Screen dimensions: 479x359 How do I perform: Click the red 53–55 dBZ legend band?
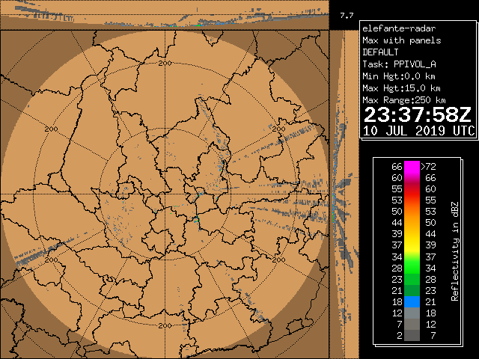pos(412,200)
